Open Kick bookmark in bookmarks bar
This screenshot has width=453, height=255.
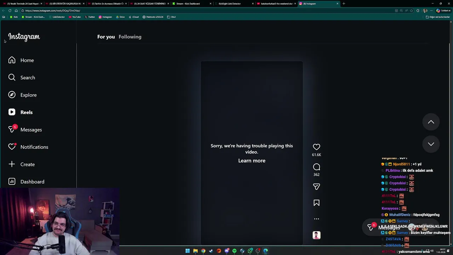pos(14,17)
